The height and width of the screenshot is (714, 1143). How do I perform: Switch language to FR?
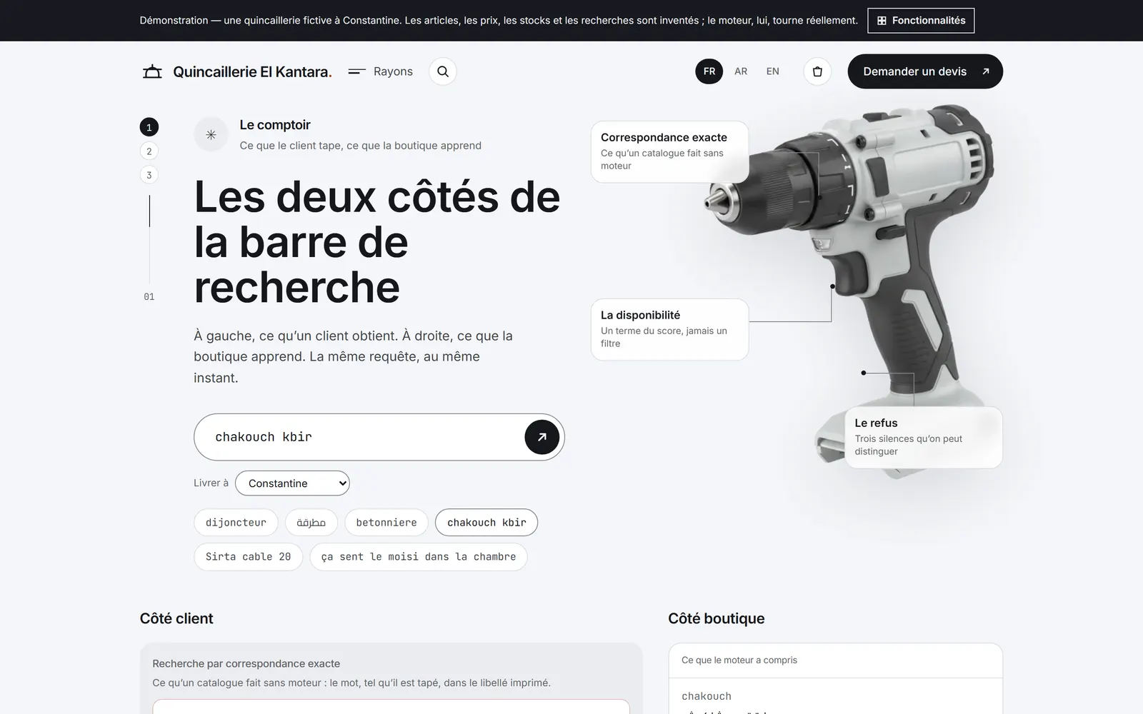709,71
